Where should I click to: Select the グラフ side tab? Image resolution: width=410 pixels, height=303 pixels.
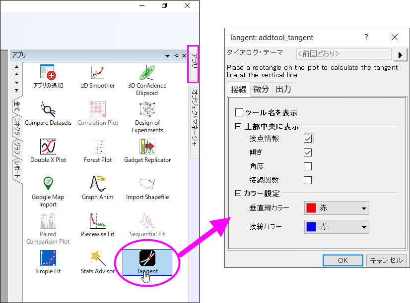[17, 149]
